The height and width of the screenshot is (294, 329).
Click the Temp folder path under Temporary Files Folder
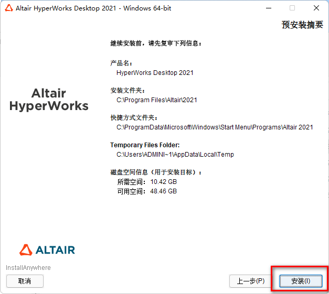click(x=175, y=155)
